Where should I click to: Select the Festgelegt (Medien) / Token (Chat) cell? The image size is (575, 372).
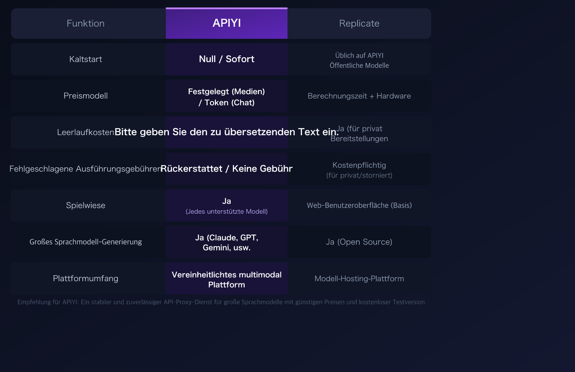pos(226,96)
